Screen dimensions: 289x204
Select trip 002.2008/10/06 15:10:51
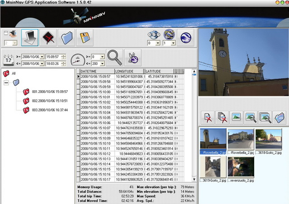[x=50, y=101]
